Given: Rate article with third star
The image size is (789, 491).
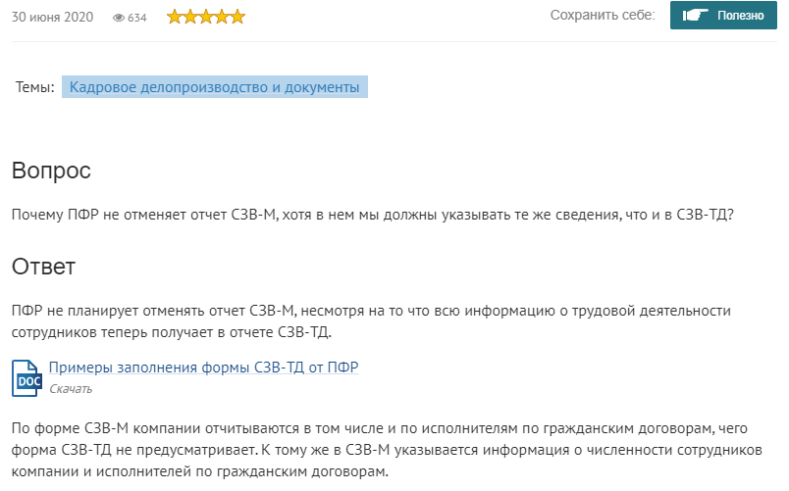Looking at the screenshot, I should click(x=206, y=17).
